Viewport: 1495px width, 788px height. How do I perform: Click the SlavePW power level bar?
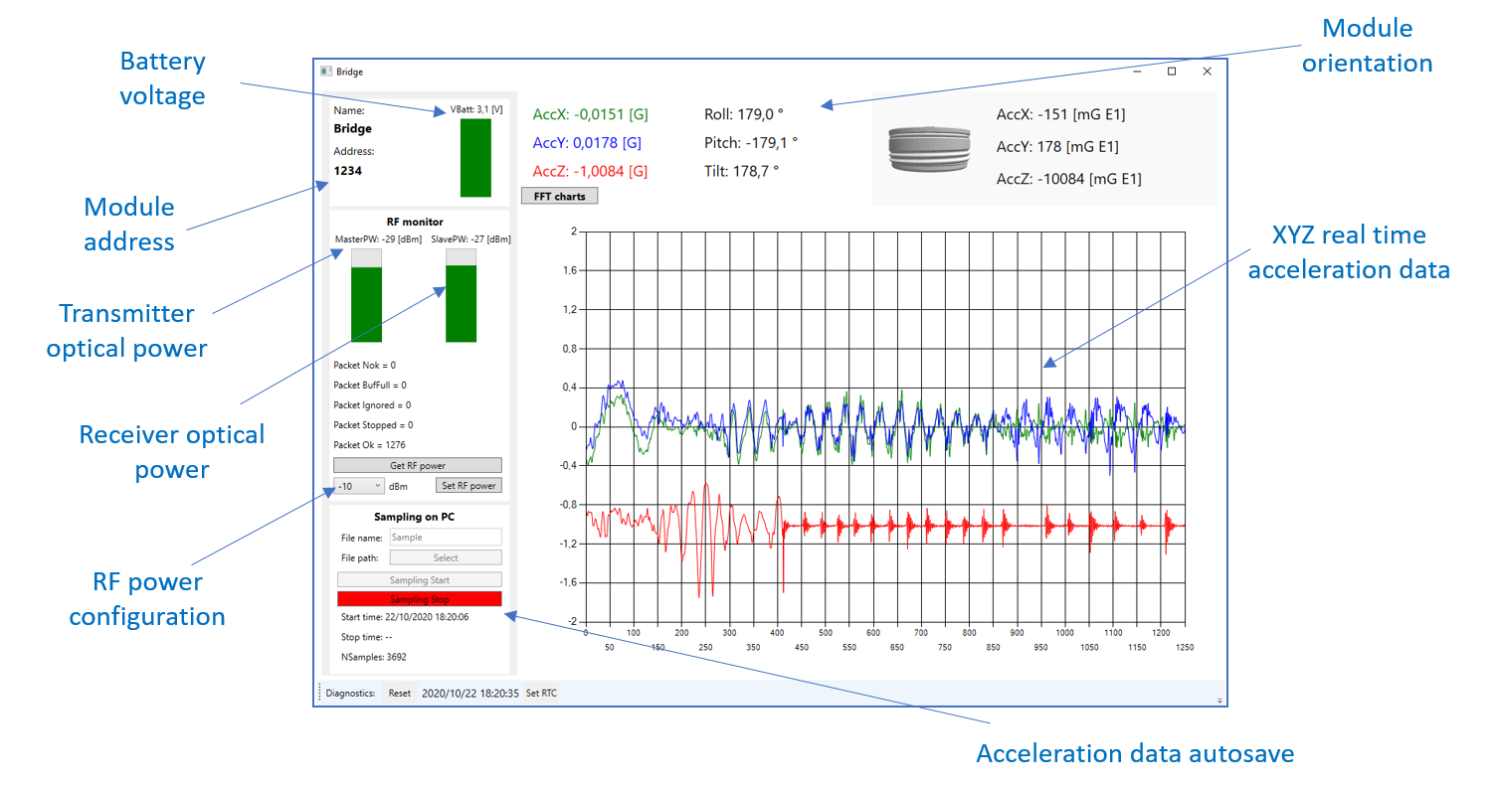pyautogui.click(x=461, y=296)
